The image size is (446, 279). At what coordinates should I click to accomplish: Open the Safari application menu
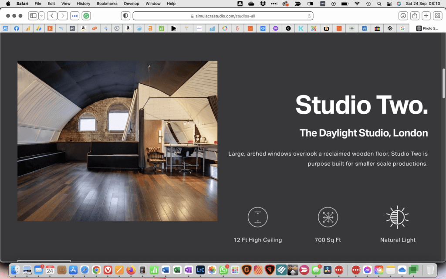tap(22, 3)
